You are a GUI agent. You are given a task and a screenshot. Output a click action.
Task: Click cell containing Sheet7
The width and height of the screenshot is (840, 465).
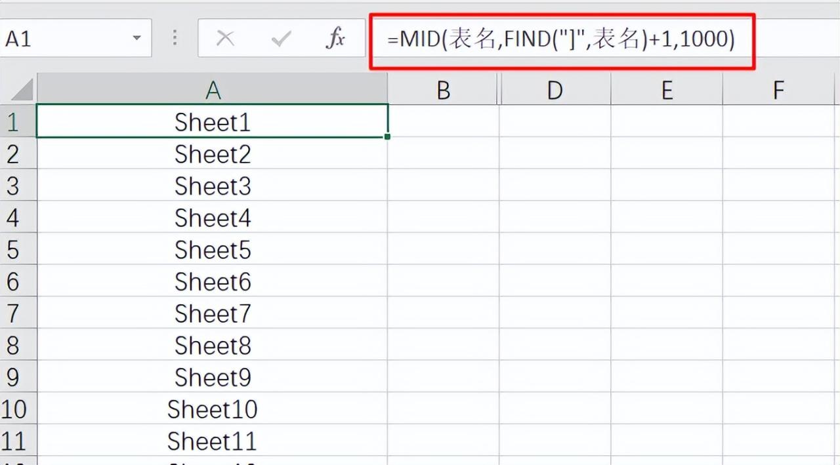point(213,313)
